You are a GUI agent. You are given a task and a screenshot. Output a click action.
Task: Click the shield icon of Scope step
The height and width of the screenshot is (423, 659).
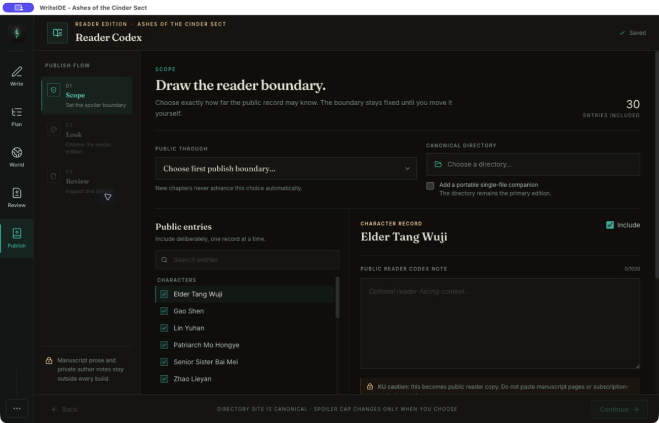pos(53,90)
